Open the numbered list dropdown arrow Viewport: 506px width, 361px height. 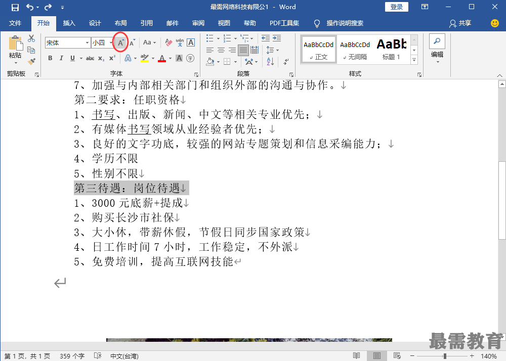pos(235,38)
